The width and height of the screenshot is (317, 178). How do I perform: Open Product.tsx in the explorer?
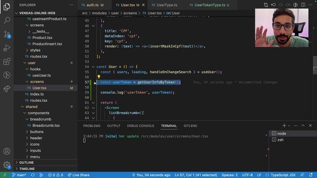point(42,38)
